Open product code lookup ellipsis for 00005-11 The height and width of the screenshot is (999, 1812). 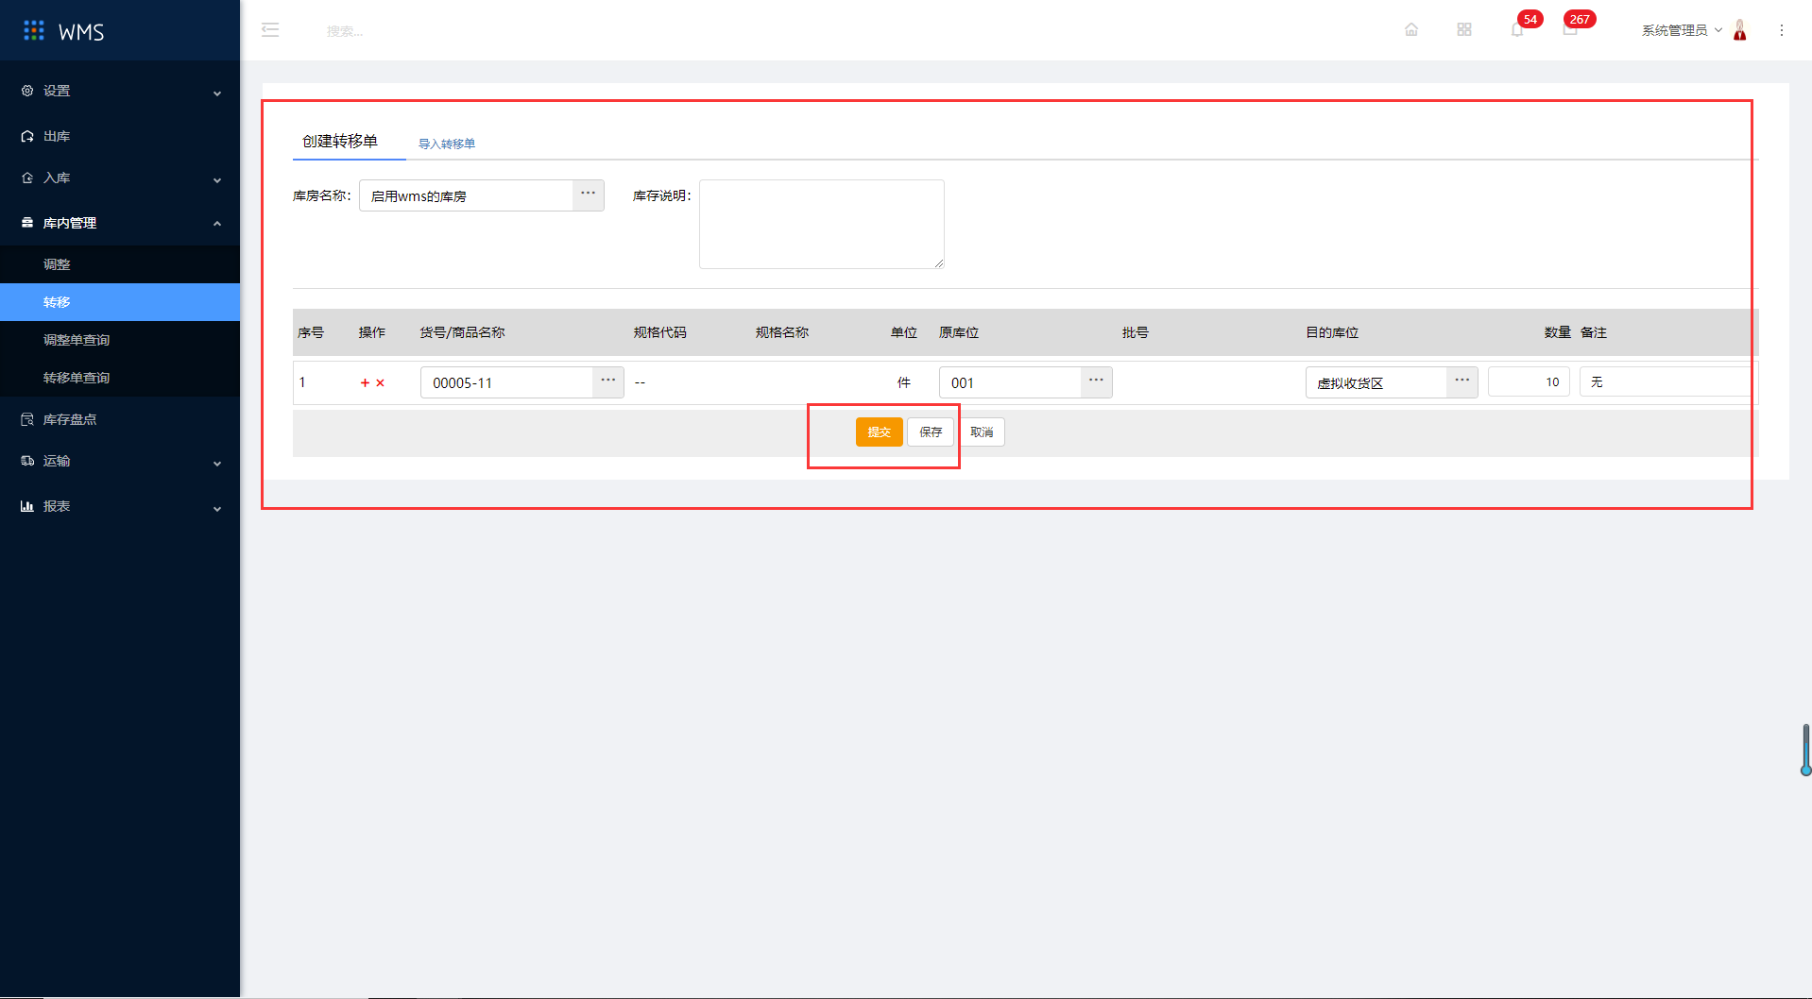click(608, 382)
